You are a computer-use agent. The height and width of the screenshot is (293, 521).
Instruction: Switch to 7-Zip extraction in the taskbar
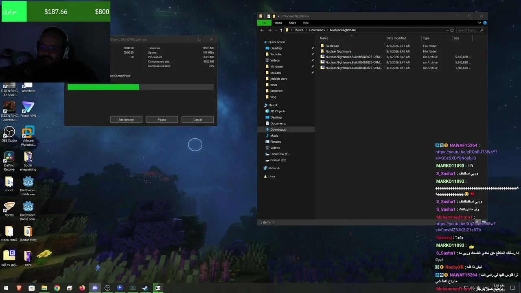pos(158,288)
